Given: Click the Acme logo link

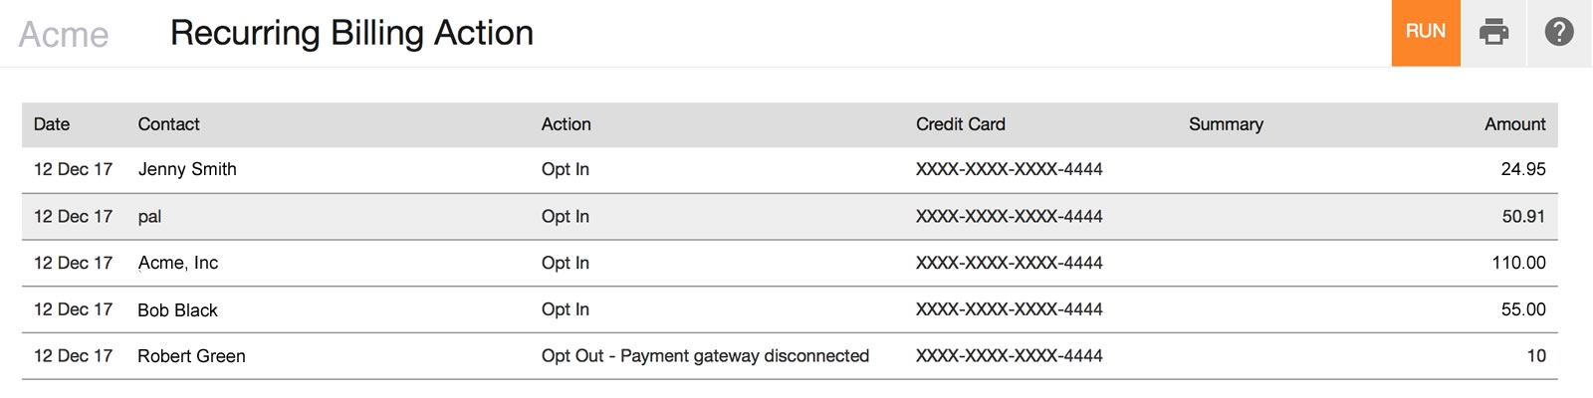Looking at the screenshot, I should [64, 35].
